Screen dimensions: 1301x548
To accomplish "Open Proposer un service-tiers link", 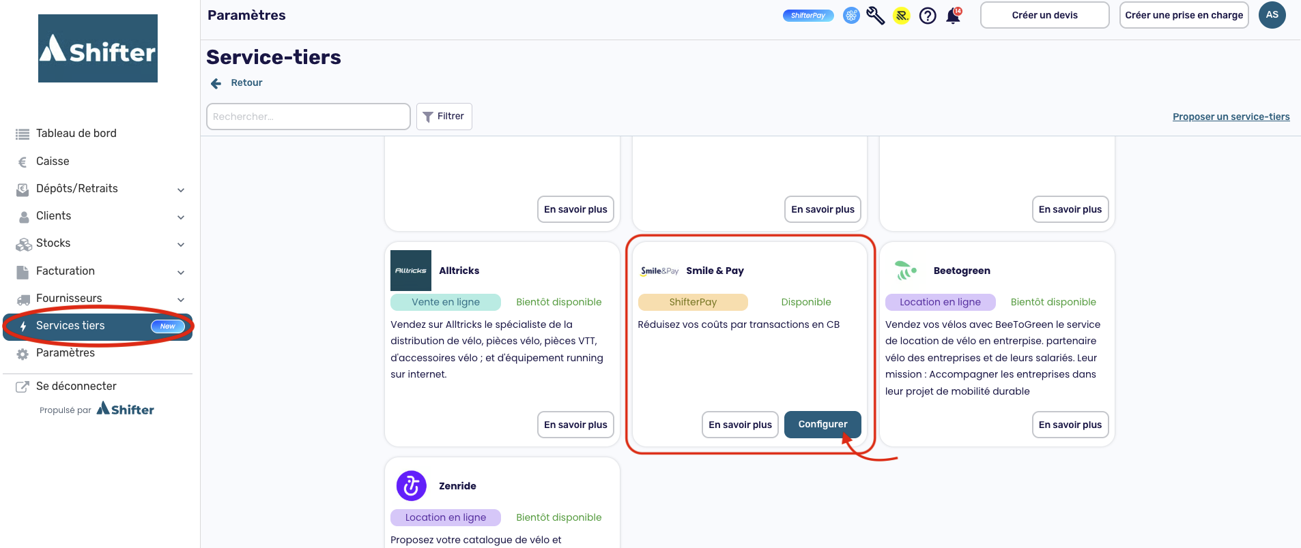I will (x=1231, y=117).
